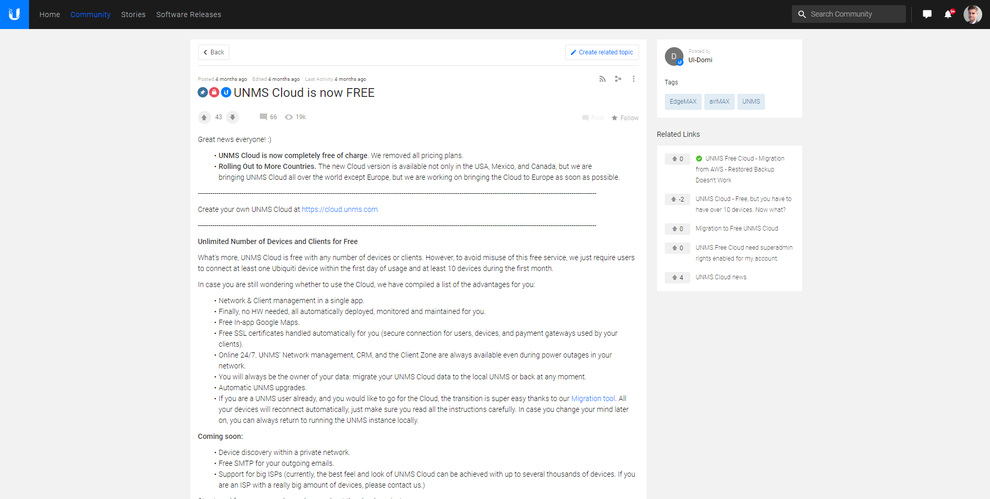Select the airMAX tag
The image size is (990, 499).
coord(719,102)
